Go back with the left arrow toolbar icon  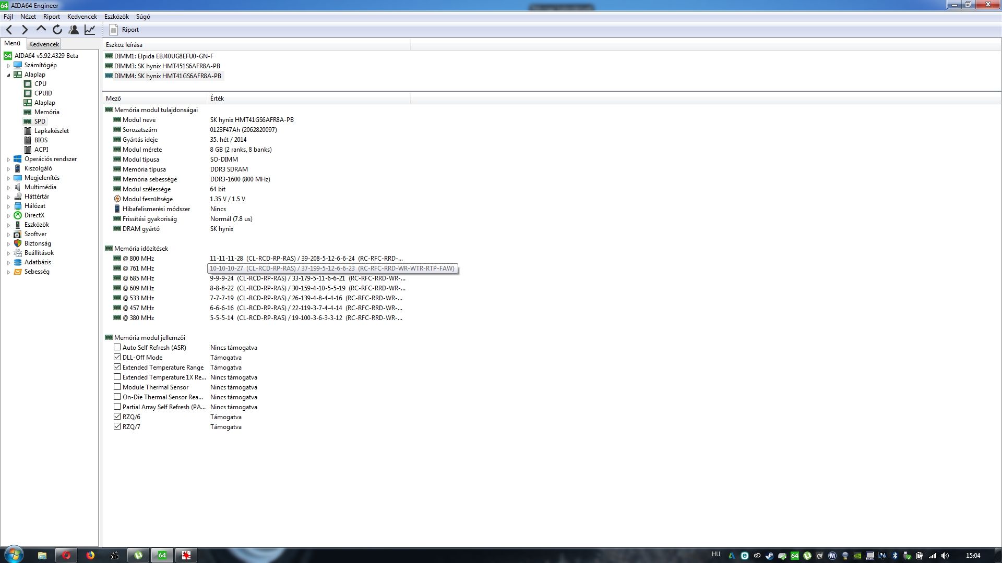(x=9, y=30)
